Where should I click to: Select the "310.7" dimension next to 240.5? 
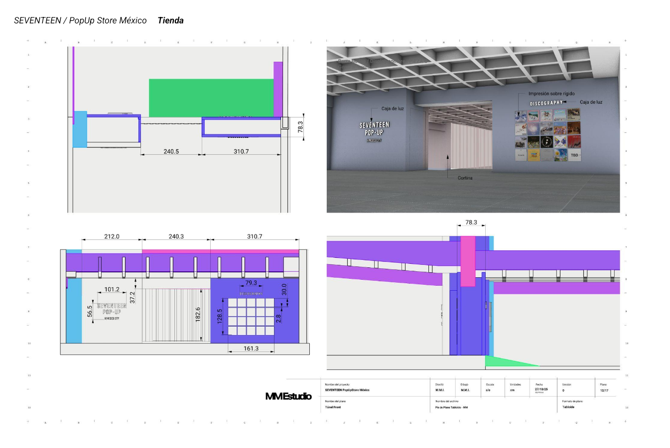241,151
